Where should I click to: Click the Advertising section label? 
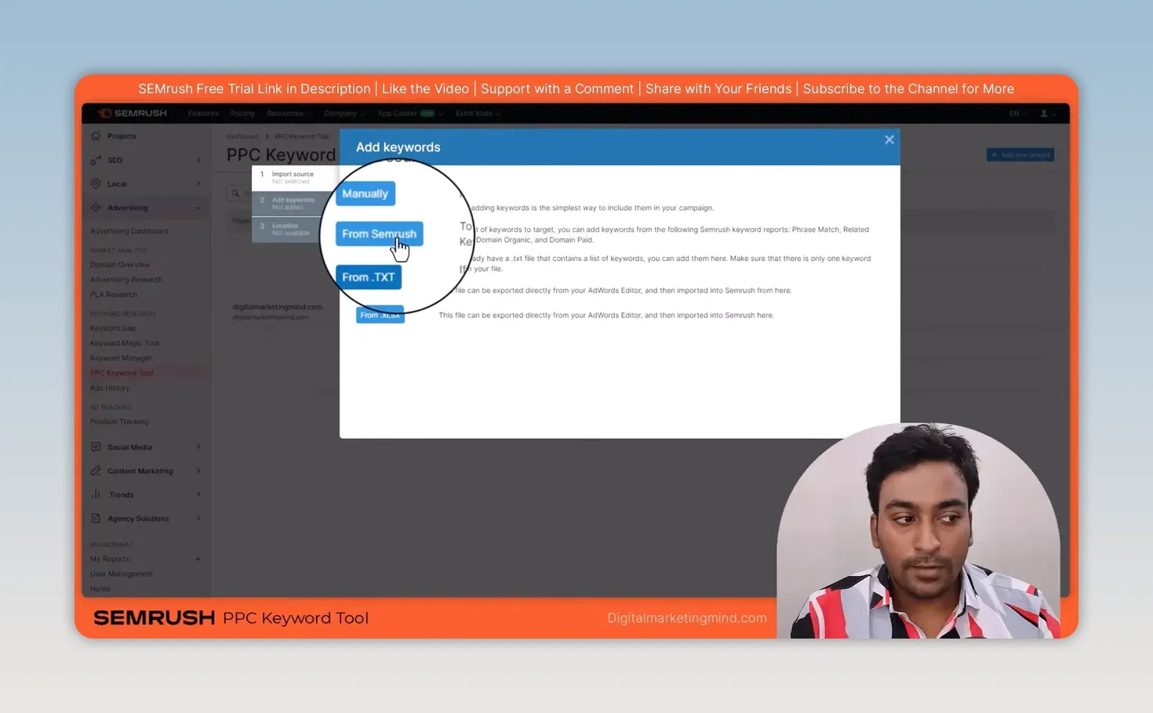[128, 208]
